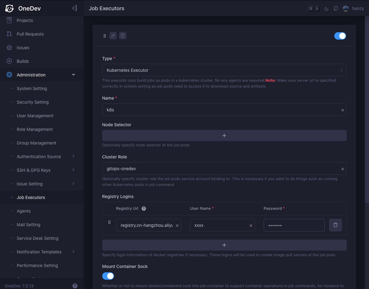Add a node selector entry
This screenshot has height=289, width=369.
click(224, 136)
